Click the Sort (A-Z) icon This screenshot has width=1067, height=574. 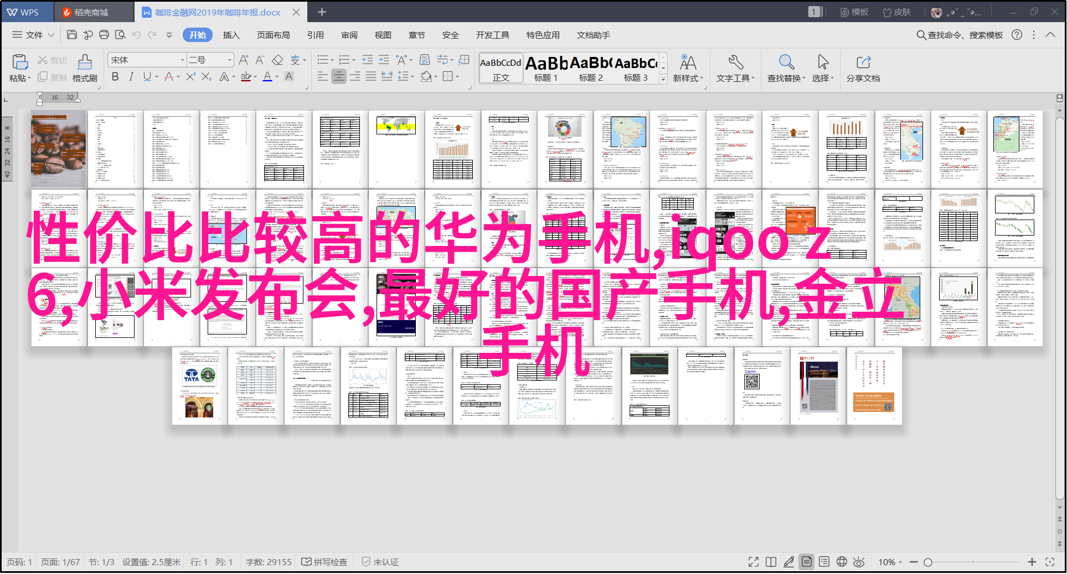425,60
